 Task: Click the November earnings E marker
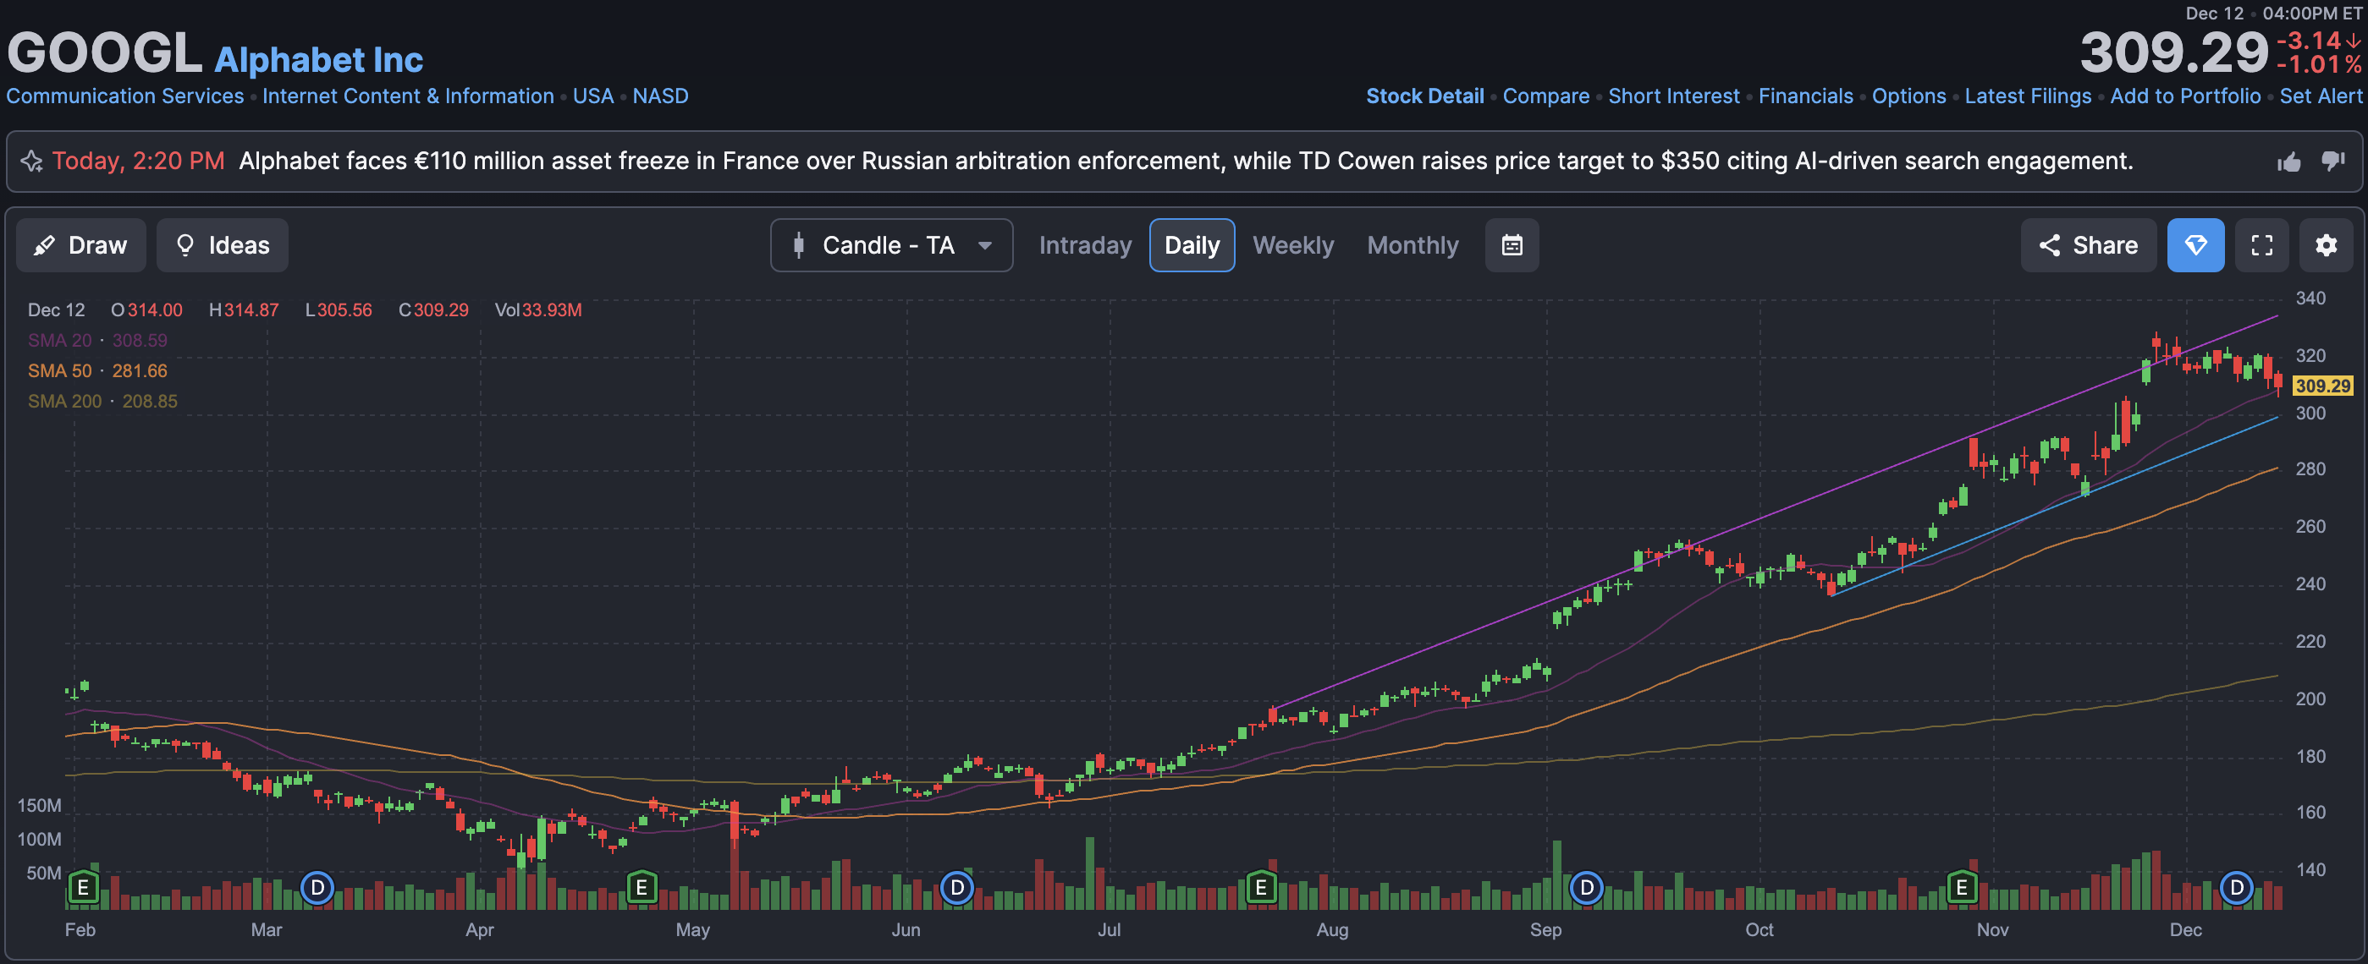1962,887
